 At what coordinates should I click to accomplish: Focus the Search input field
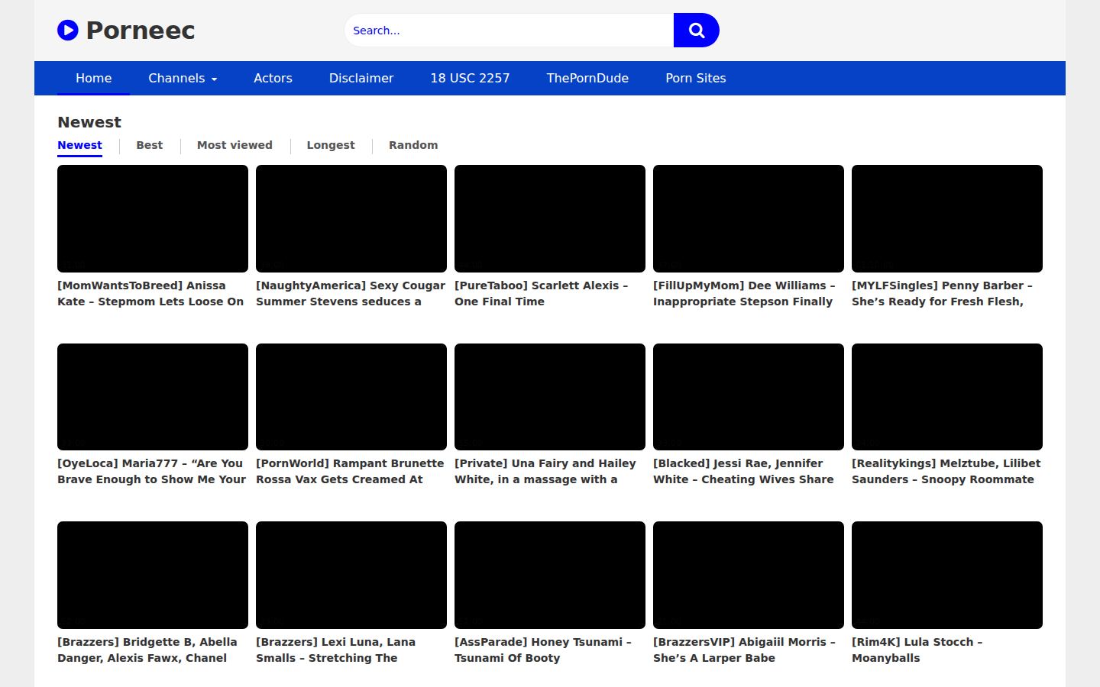[509, 30]
